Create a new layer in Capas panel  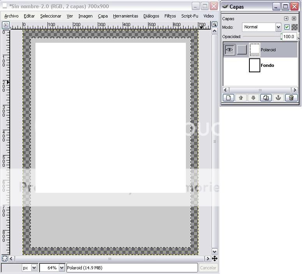pyautogui.click(x=228, y=98)
